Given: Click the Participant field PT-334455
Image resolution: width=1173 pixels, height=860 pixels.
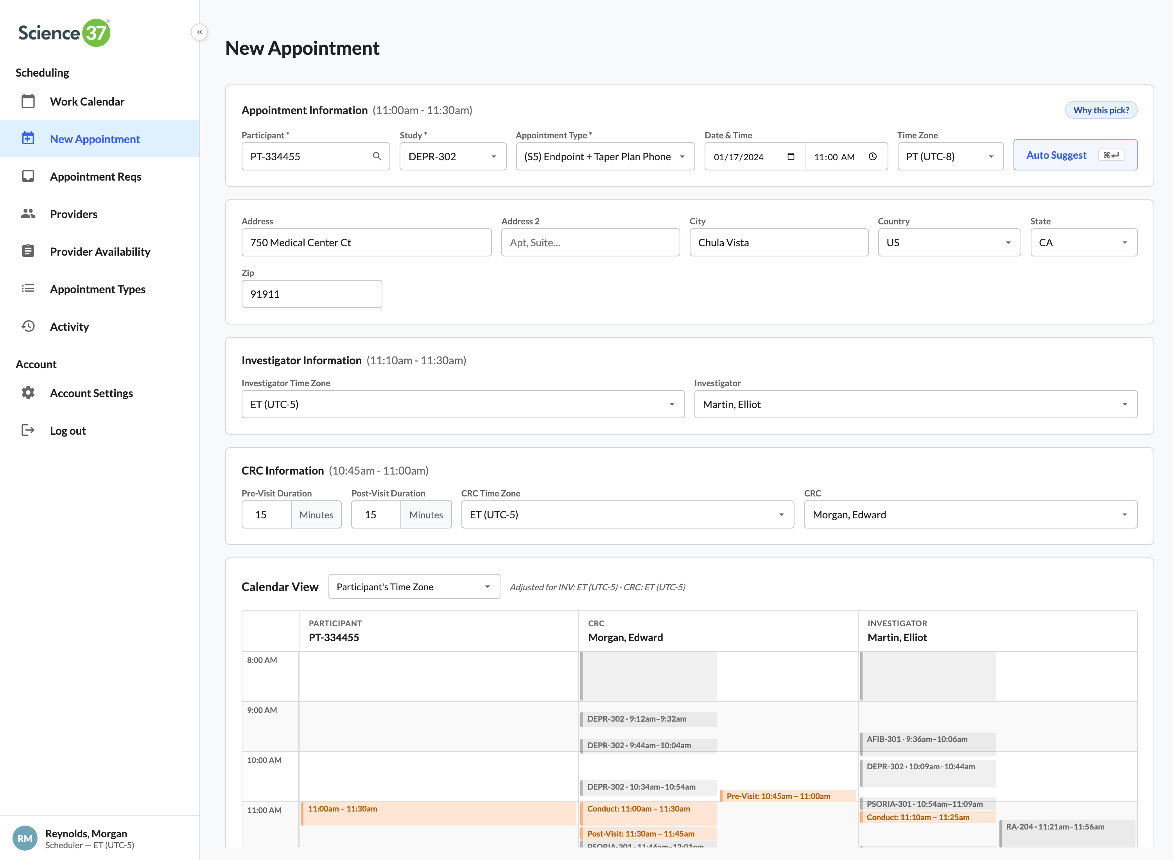Looking at the screenshot, I should 316,156.
